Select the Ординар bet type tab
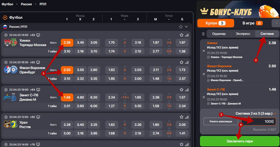The width and height of the screenshot is (280, 147). (x=219, y=34)
